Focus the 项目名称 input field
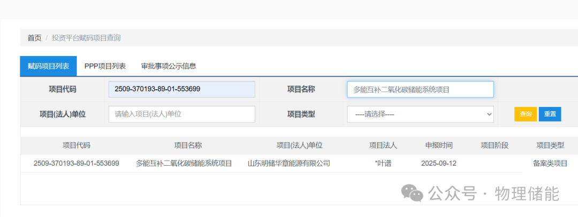Image resolution: width=578 pixels, height=217 pixels. click(x=420, y=90)
